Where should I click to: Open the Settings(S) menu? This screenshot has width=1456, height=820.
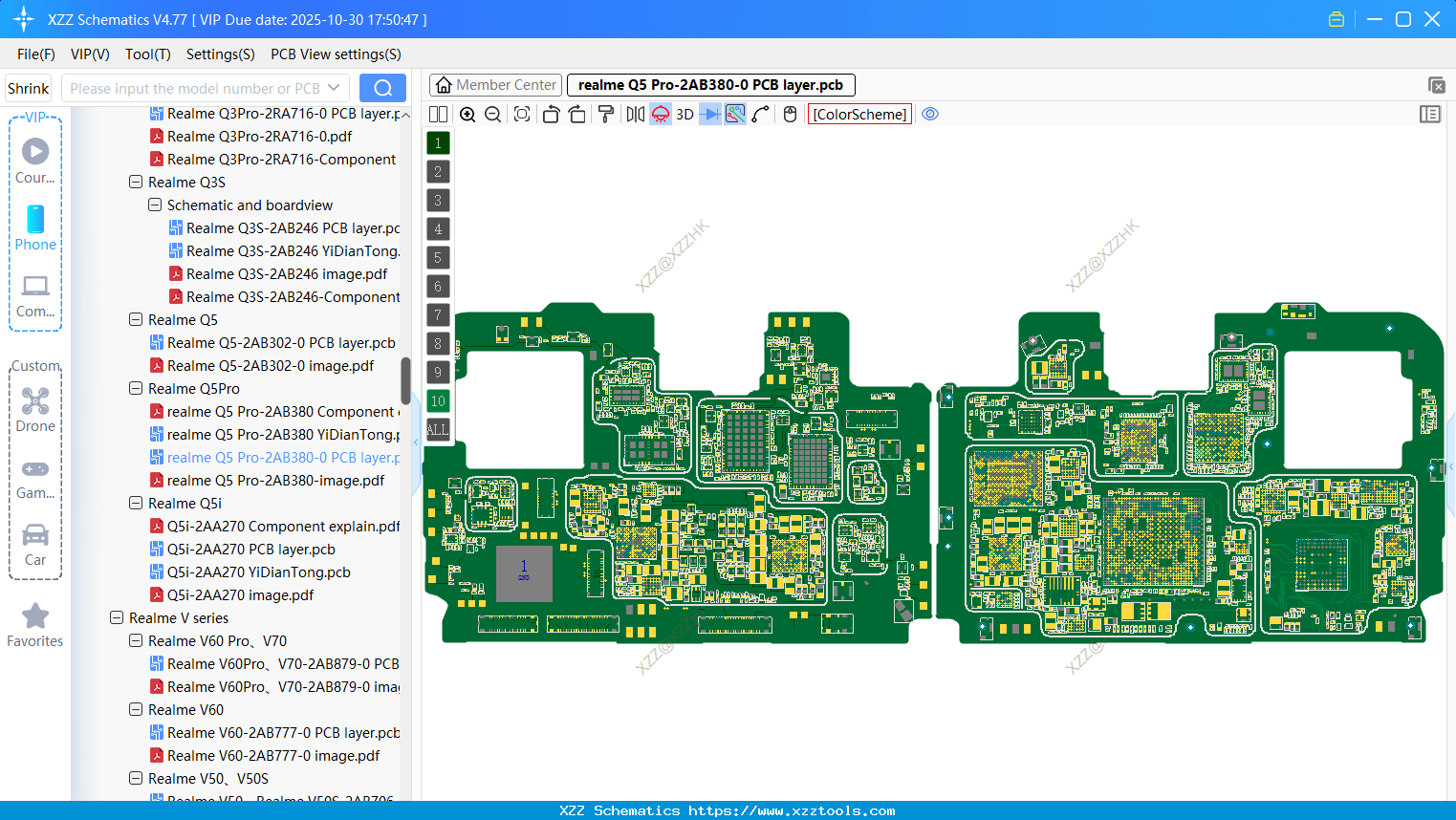click(220, 54)
